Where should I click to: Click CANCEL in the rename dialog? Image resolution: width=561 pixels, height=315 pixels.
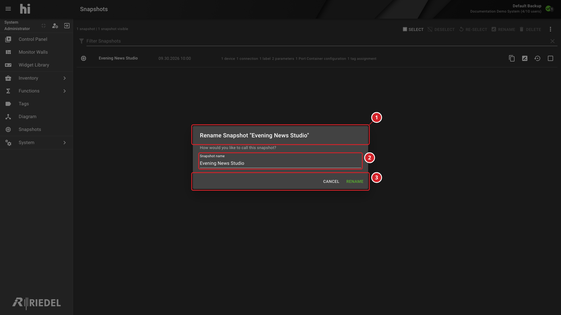[331, 181]
